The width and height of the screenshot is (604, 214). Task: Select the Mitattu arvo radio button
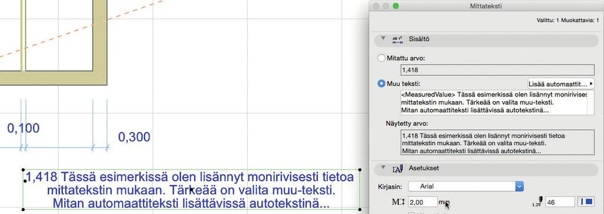pos(382,58)
